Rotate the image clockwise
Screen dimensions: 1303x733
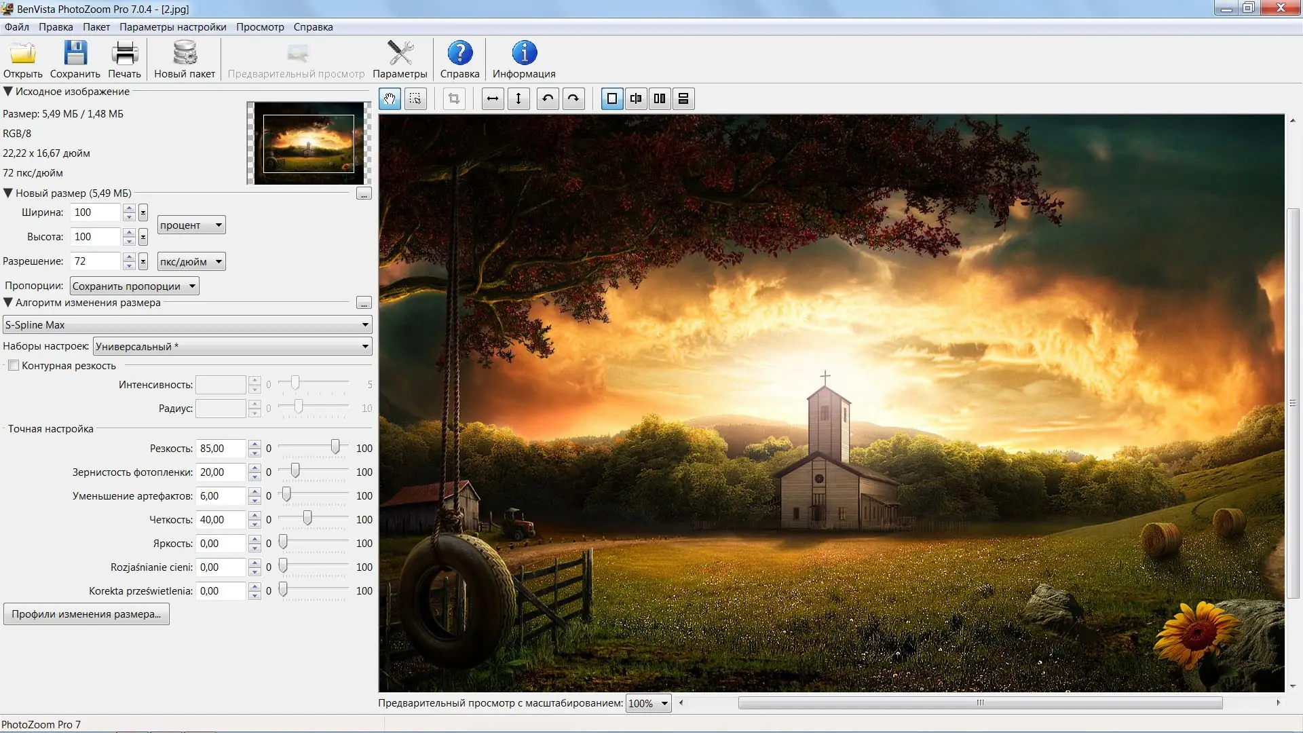point(573,98)
